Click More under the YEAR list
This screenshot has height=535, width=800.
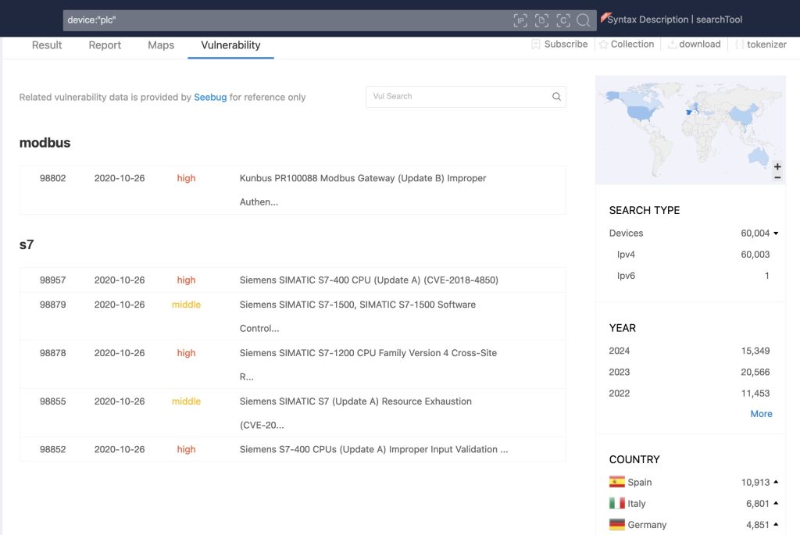click(x=761, y=414)
